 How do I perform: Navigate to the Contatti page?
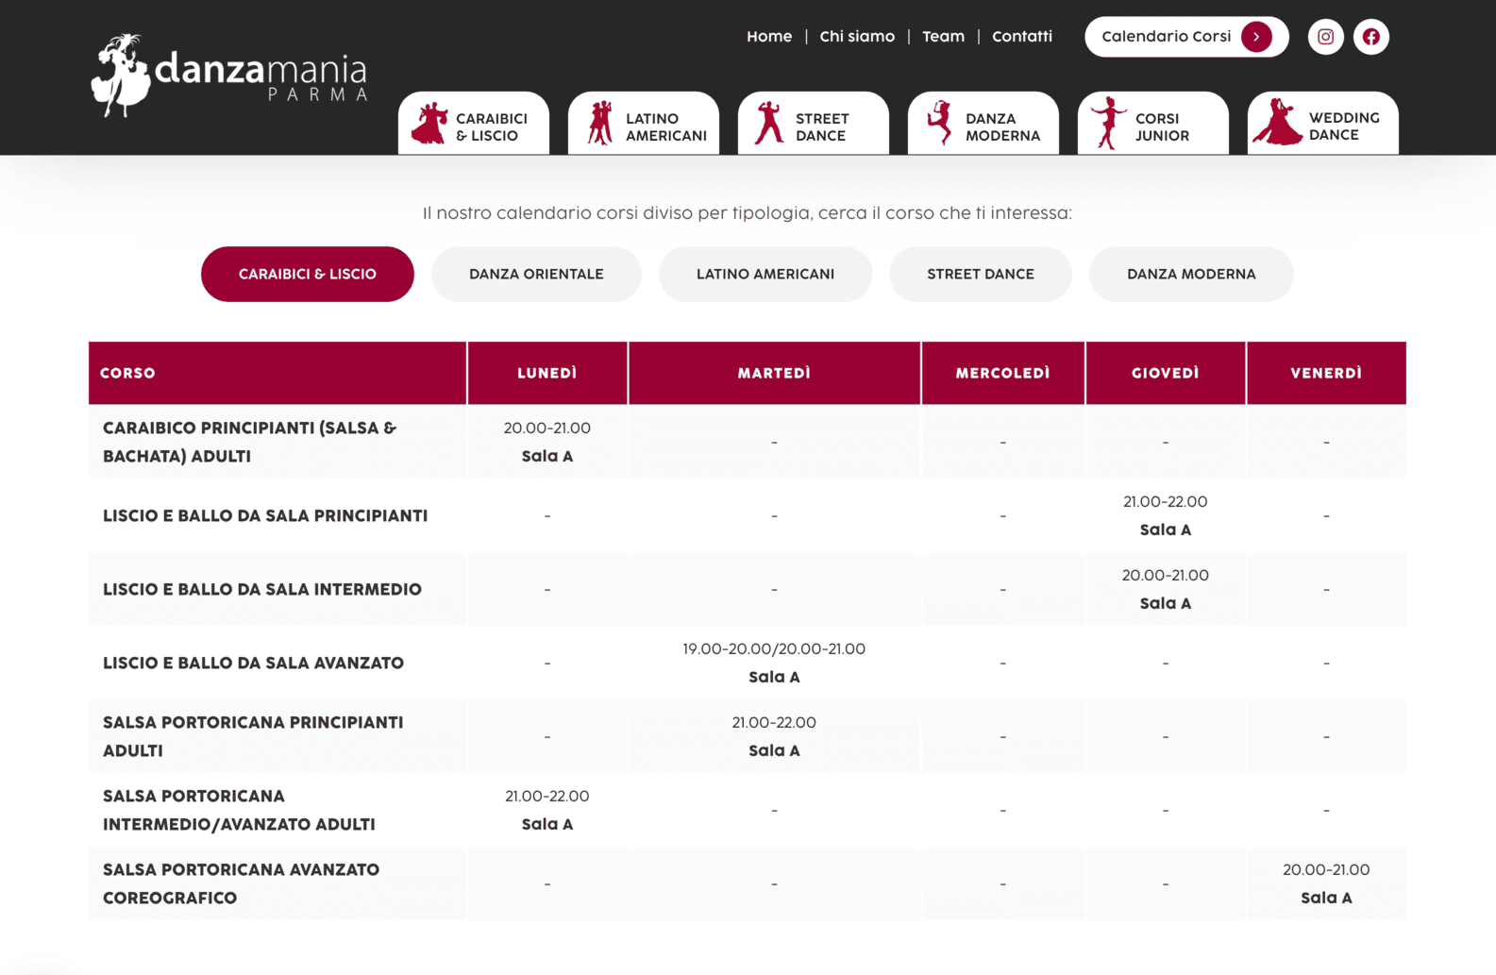coord(1021,37)
